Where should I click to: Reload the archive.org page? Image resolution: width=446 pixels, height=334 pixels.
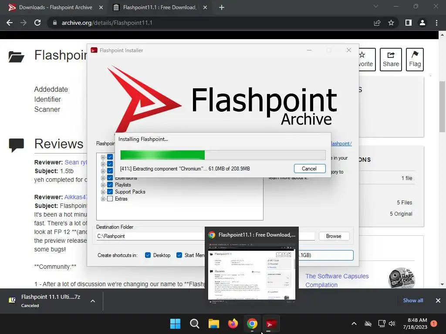[x=37, y=23]
